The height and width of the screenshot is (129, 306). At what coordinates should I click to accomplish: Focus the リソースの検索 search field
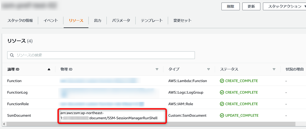[101, 55]
